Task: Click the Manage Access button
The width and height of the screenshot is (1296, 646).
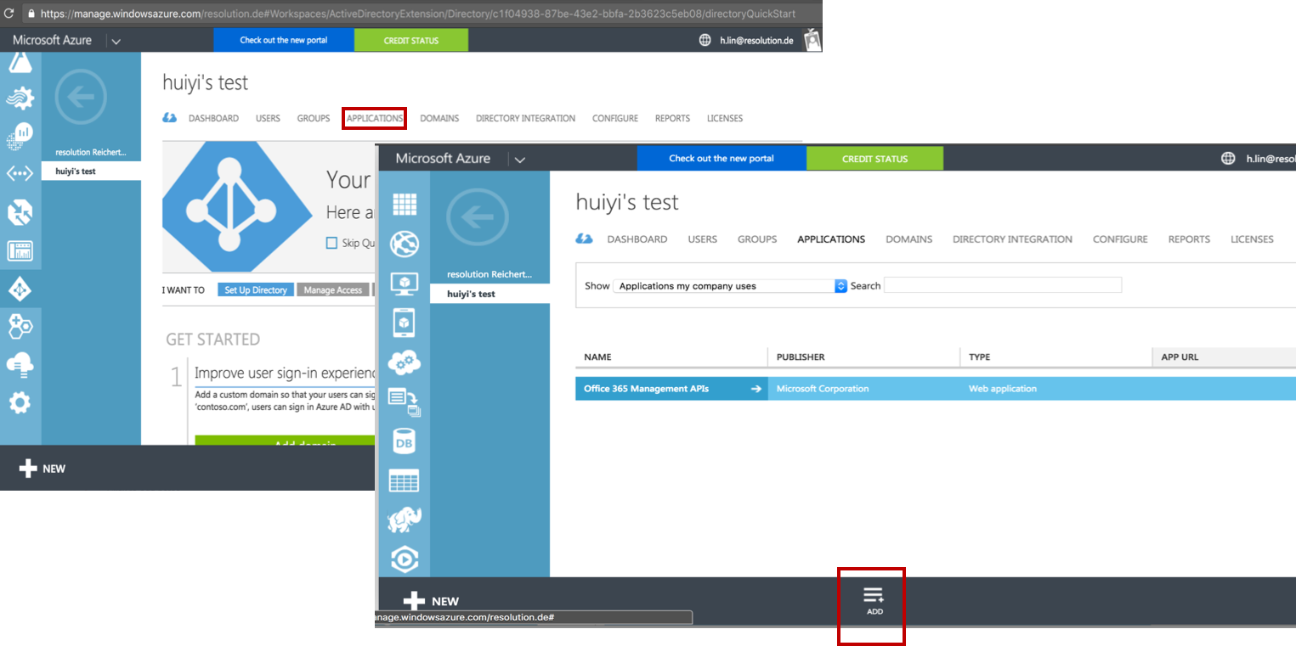Action: tap(332, 289)
